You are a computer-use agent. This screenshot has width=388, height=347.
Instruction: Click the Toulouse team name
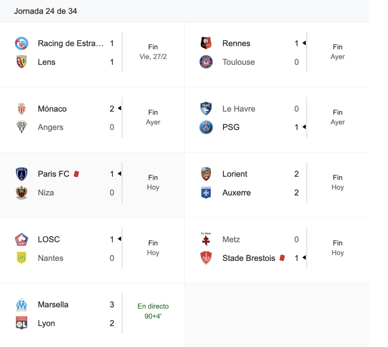click(x=238, y=62)
